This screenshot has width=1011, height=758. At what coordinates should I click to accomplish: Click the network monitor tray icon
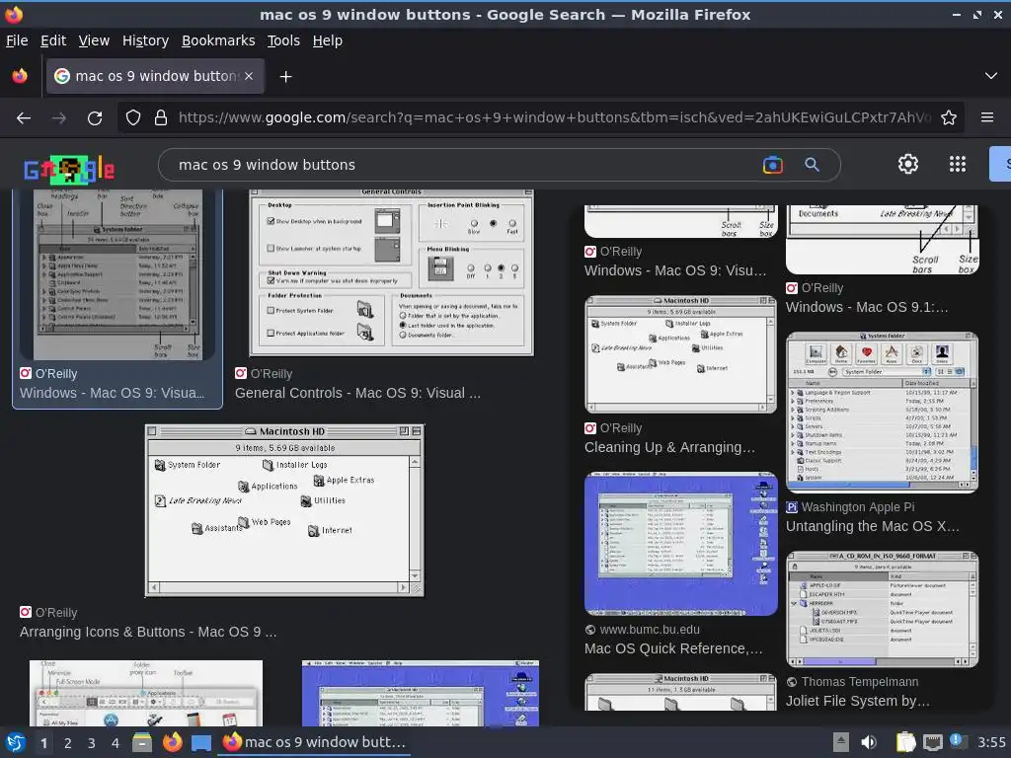(x=932, y=742)
